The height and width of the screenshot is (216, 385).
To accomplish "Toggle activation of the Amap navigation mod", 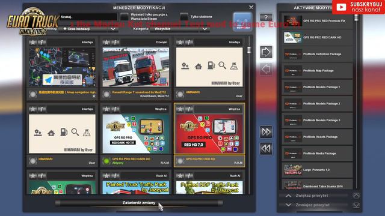I will pyautogui.click(x=32, y=94).
